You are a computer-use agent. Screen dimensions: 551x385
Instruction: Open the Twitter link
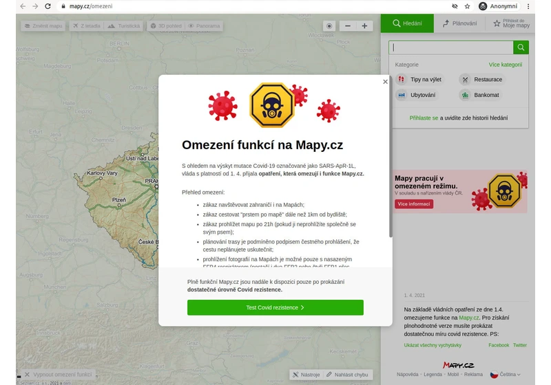tap(520, 345)
